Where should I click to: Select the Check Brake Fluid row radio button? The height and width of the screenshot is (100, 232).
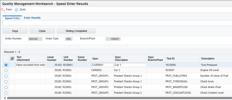(x=6, y=87)
